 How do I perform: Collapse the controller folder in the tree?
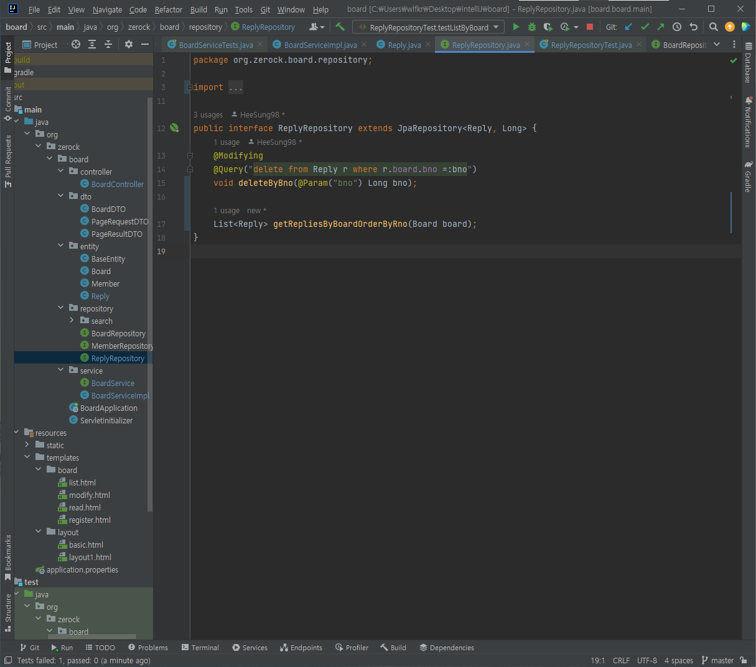61,171
